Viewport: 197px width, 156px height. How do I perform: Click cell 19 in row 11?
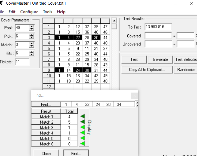[x=69, y=81]
